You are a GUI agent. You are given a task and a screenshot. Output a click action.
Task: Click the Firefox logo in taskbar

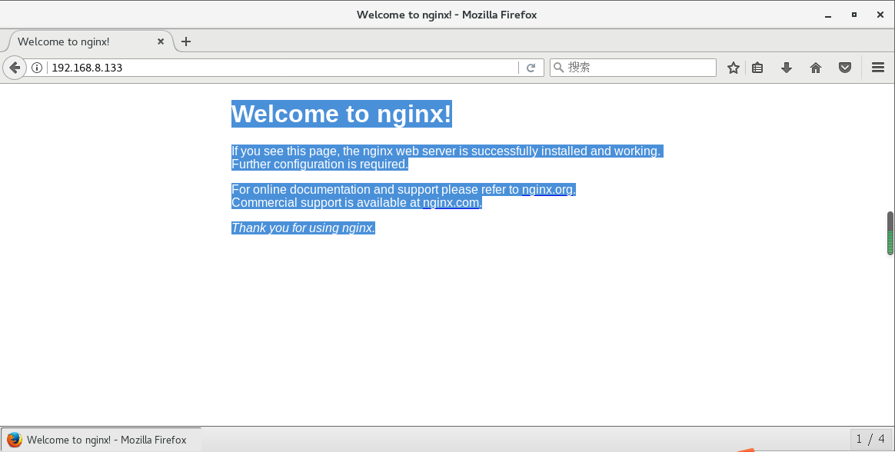pos(15,440)
